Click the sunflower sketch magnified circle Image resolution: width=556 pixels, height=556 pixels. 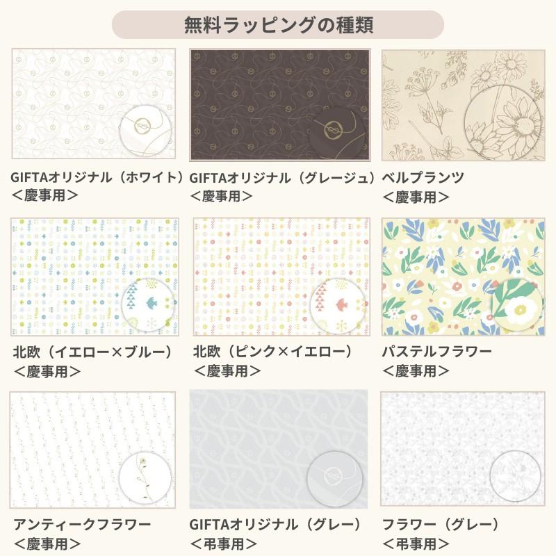pyautogui.click(x=504, y=125)
